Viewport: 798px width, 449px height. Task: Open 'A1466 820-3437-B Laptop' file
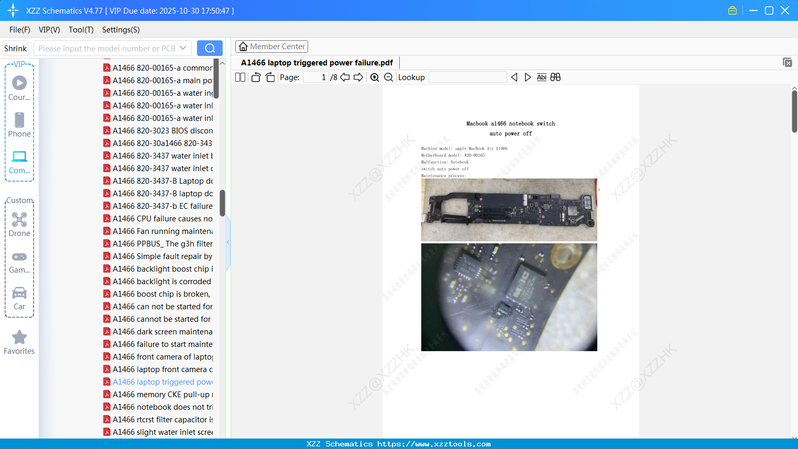158,181
